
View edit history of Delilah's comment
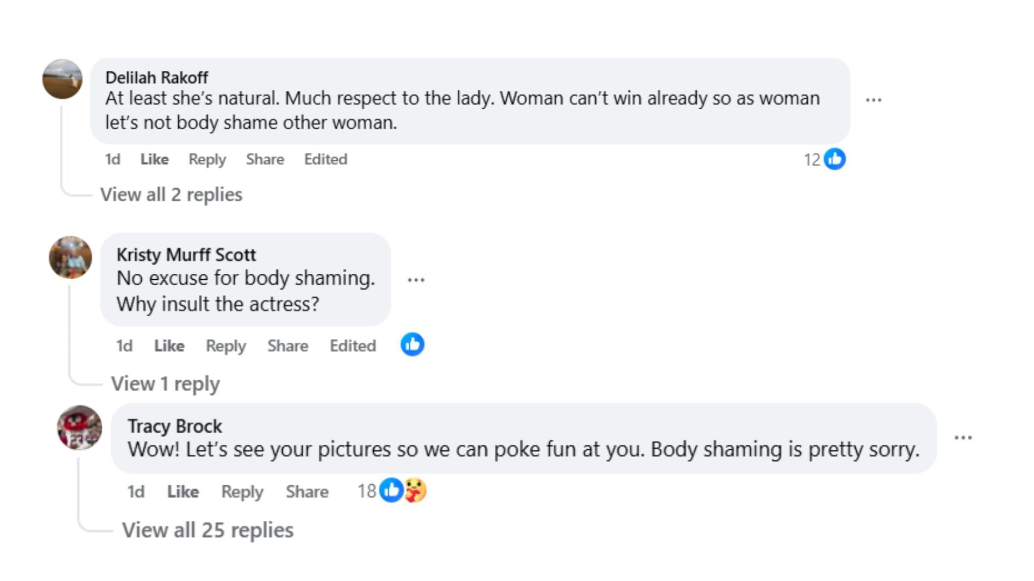[326, 160]
